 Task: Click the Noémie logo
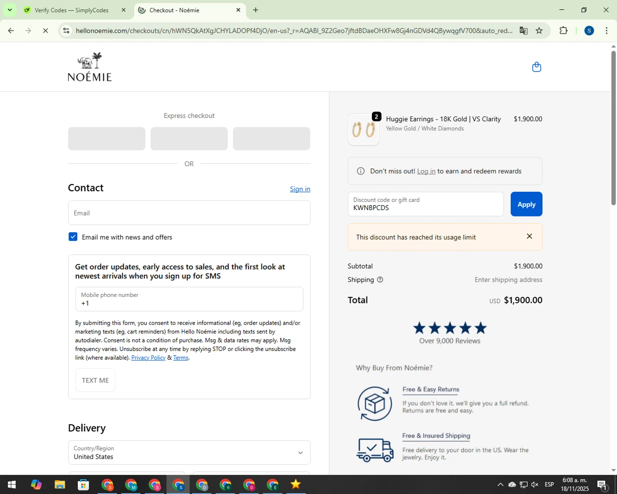(x=90, y=67)
